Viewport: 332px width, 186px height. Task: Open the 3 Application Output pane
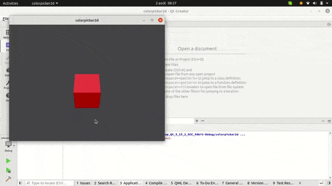point(131,183)
